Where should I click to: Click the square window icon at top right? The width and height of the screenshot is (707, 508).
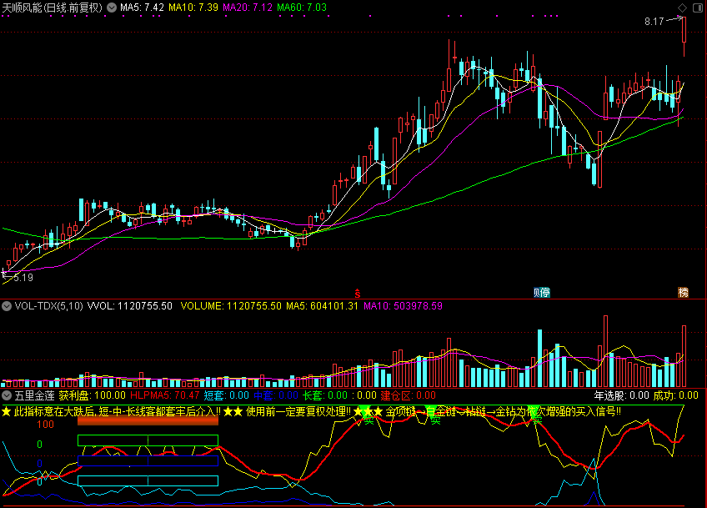coord(697,7)
